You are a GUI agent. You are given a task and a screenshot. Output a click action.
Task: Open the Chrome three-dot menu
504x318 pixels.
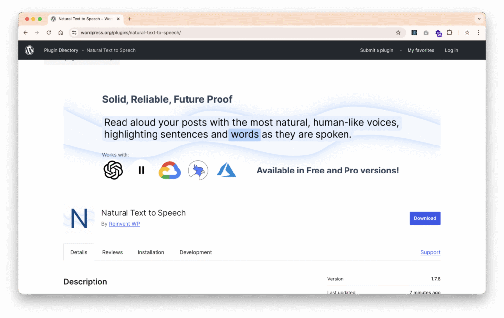(x=478, y=33)
